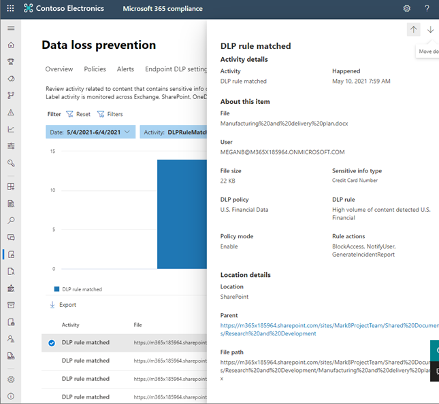The height and width of the screenshot is (404, 439).
Task: Reset the filters
Action: point(78,114)
